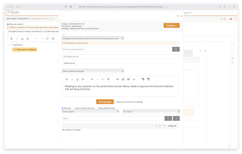Clear the mail search with X button
Viewport: 242px width, 154px height.
click(176, 118)
